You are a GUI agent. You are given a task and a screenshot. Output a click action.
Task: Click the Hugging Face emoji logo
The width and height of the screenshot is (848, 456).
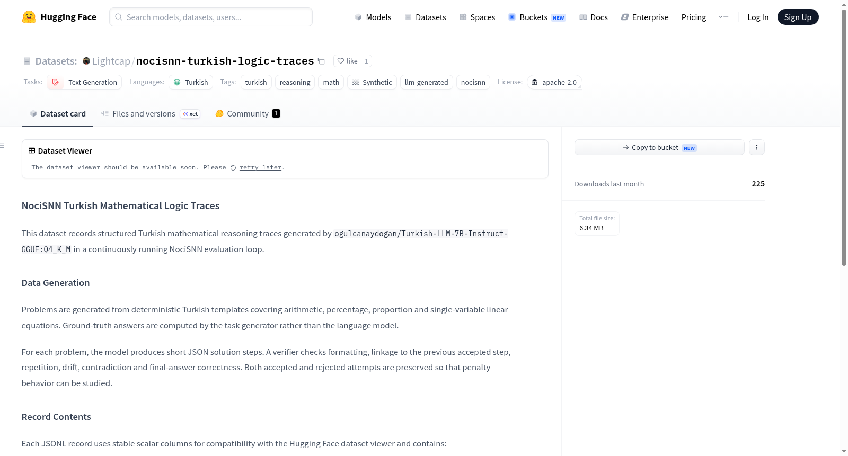pos(29,17)
